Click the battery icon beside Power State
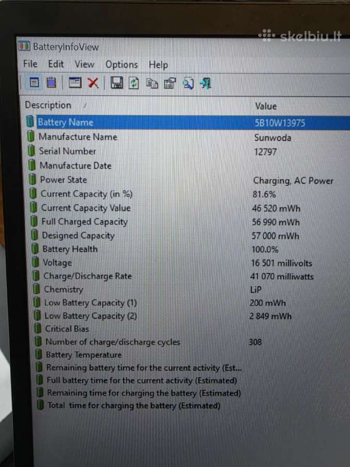350x467 pixels. coord(33,180)
